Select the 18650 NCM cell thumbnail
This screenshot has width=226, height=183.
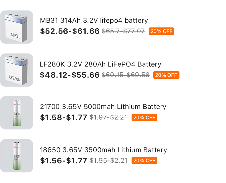point(17,156)
